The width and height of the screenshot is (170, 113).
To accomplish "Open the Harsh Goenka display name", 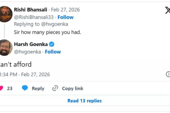I will click(x=31, y=44).
